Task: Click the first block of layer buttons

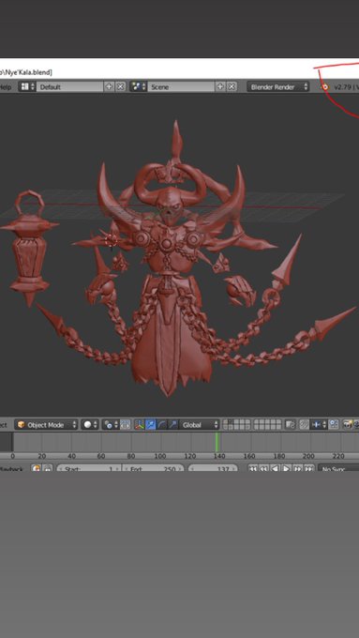Action: 236,425
